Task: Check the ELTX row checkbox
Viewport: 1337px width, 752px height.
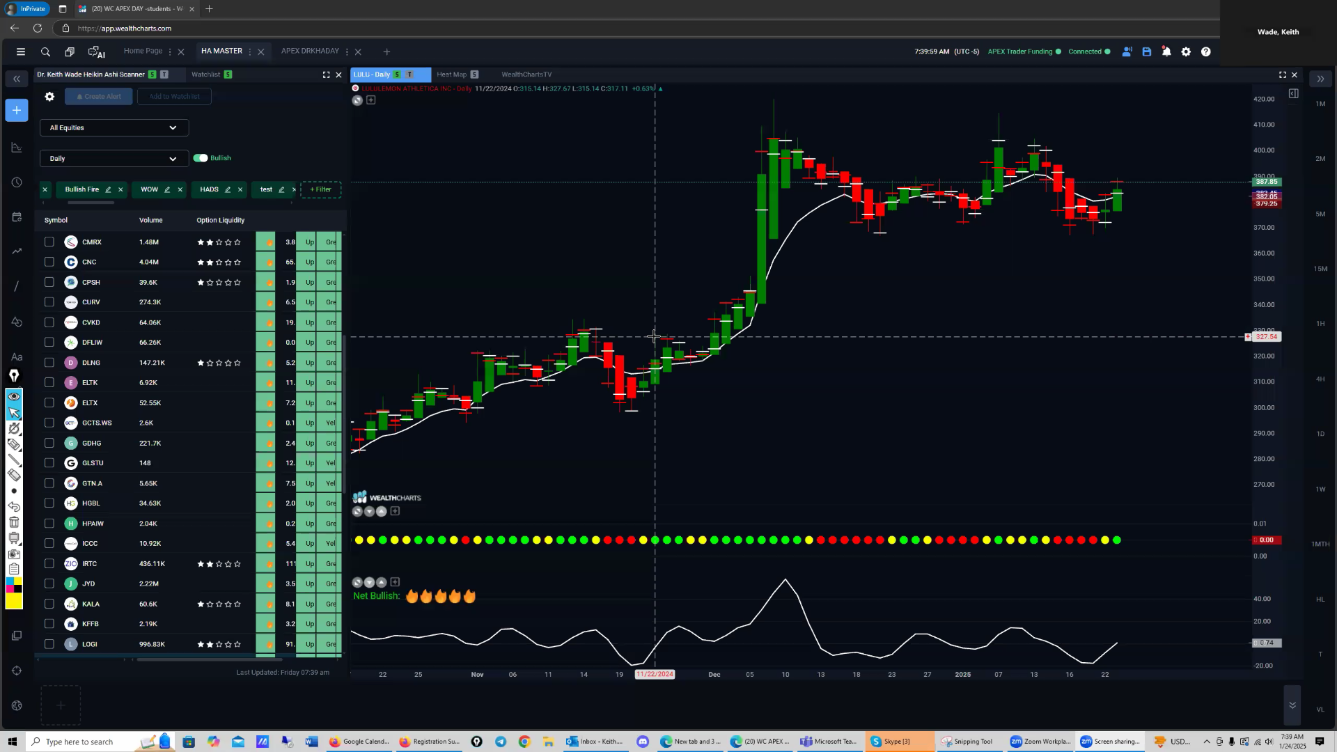Action: 49,402
